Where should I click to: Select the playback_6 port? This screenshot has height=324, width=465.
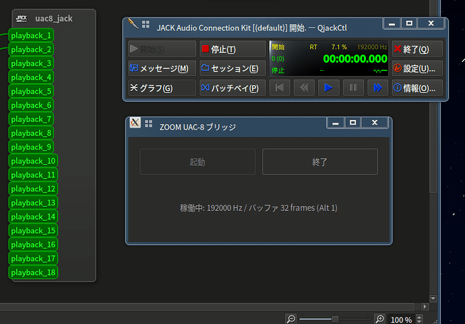click(x=31, y=105)
